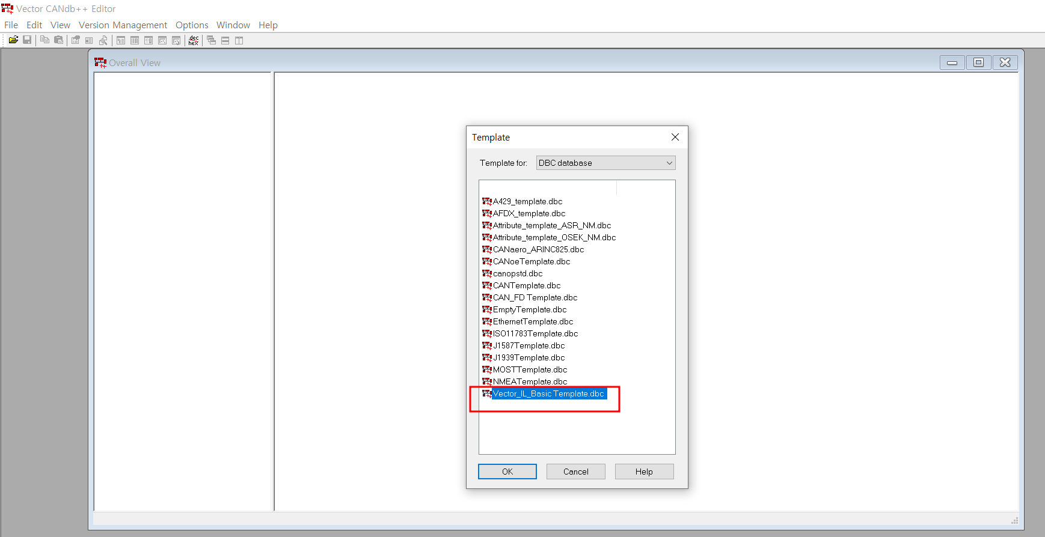Minimize the Overall View window
The width and height of the screenshot is (1045, 537).
[952, 62]
